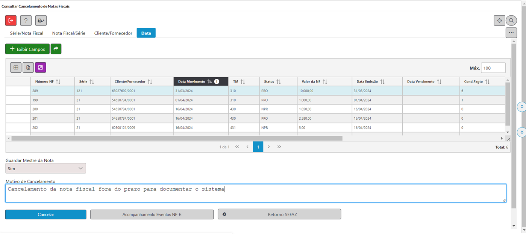Go to first page with double-left arrows
The image size is (526, 234).
click(x=237, y=147)
